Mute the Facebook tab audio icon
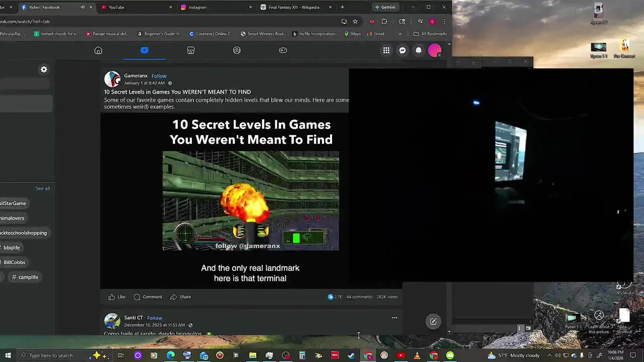 (x=83, y=7)
